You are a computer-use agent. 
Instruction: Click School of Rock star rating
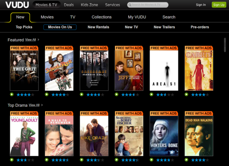pyautogui.click(x=60, y=95)
